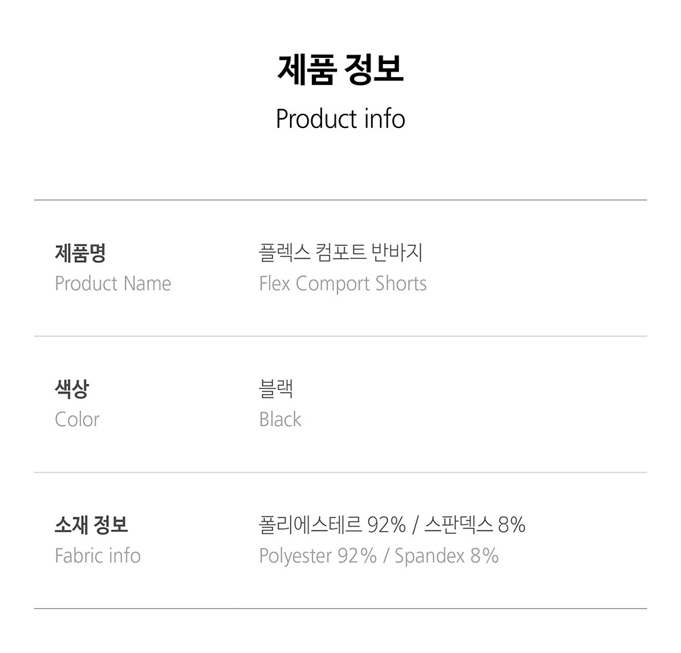The width and height of the screenshot is (681, 653).
Task: Click the top divider line above 제품명
Action: tap(340, 200)
